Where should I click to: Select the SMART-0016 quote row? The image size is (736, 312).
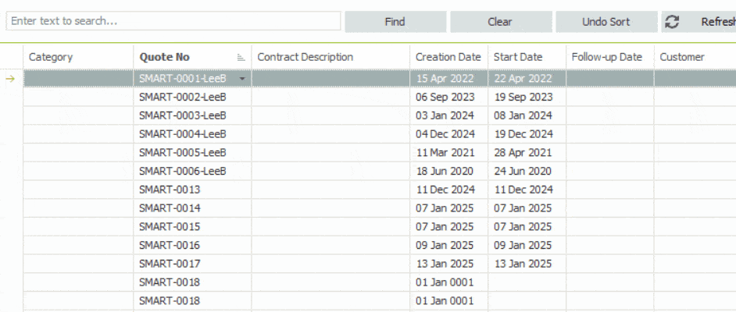coord(170,245)
